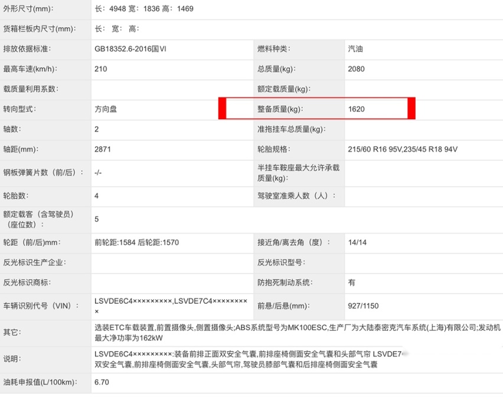Click the 车辆识别代号(VIN) label
The height and width of the screenshot is (406, 503).
[41, 306]
